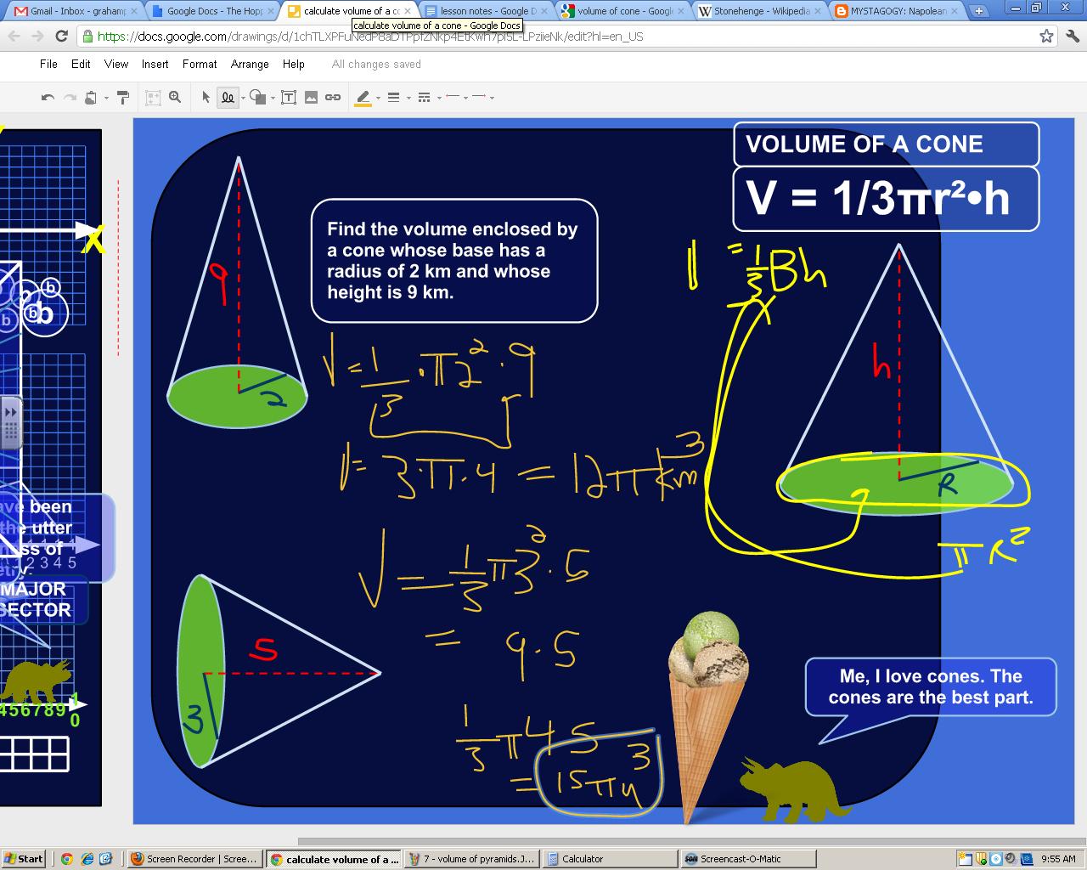Insert a text box
Screen dimensions: 1087x870
pyautogui.click(x=289, y=98)
